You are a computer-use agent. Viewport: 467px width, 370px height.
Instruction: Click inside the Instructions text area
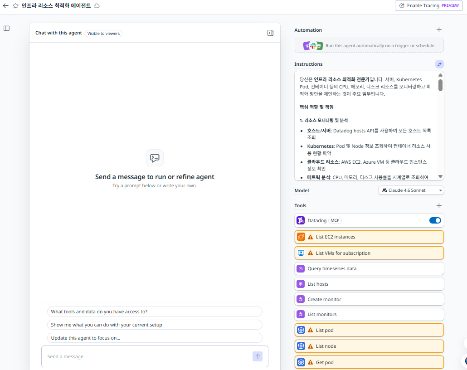pyautogui.click(x=366, y=126)
